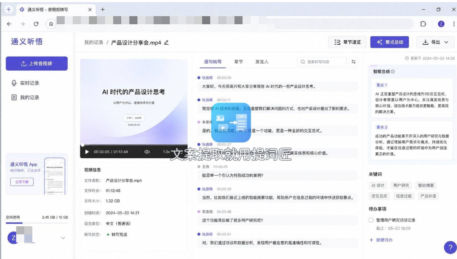Open a new browser tab with plus
This screenshot has height=259, width=457.
[103, 10]
